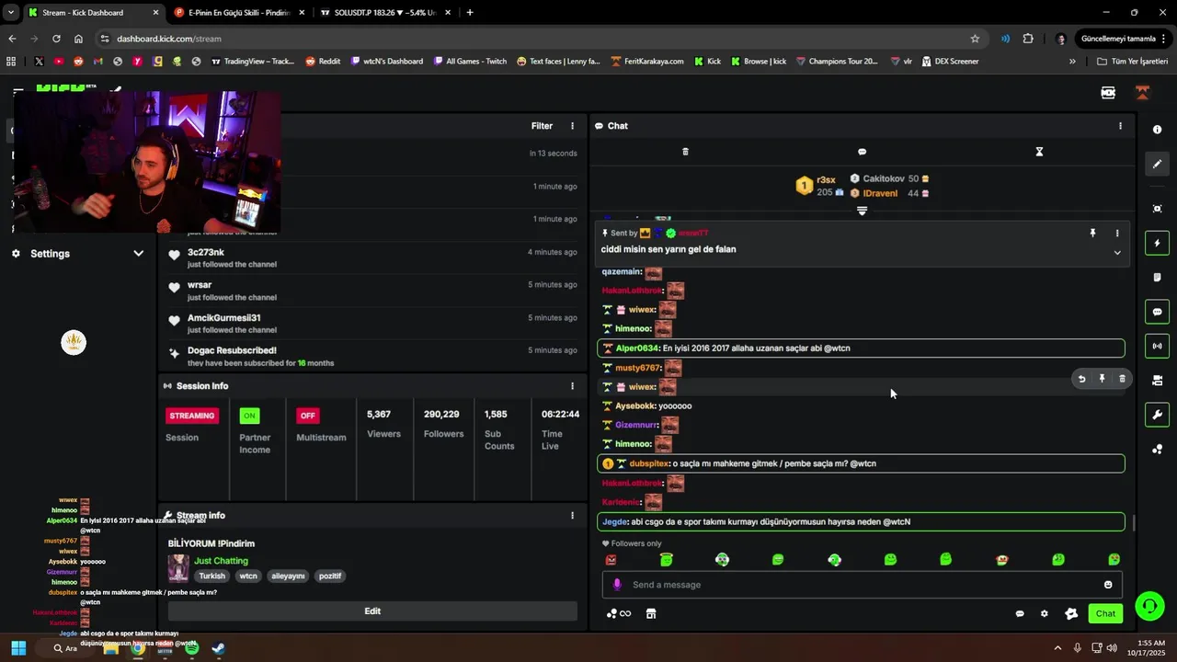Click Dogac Resubscribed entry
Image resolution: width=1177 pixels, height=662 pixels.
click(x=372, y=356)
